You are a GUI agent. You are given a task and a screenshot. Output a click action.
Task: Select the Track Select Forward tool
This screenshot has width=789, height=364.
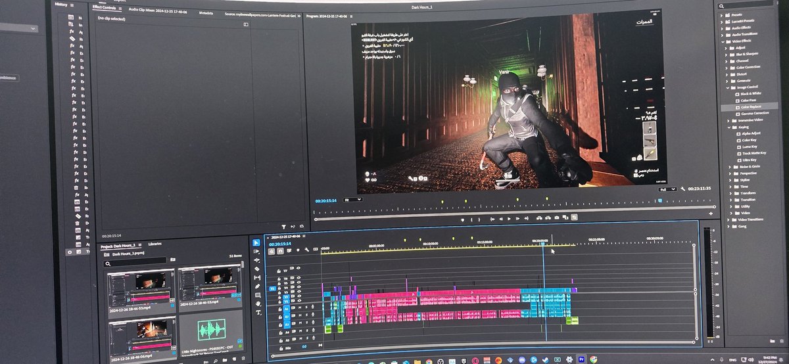(x=256, y=251)
